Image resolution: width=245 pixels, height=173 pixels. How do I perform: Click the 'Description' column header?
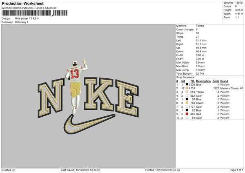pyautogui.click(x=203, y=81)
